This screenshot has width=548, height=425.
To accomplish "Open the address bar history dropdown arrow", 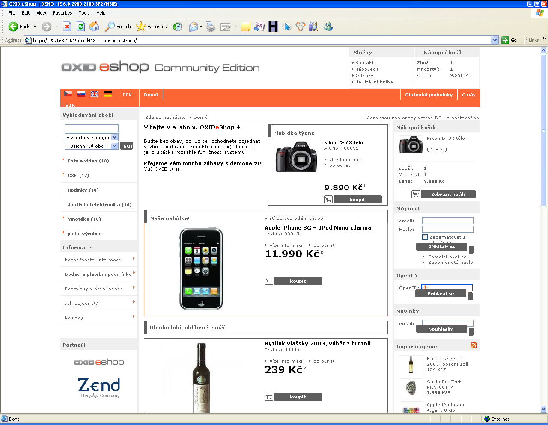I will click(x=495, y=40).
